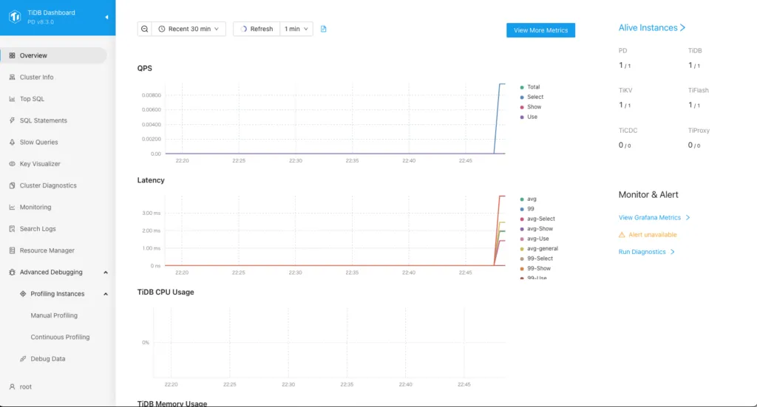Collapse the Advanced Debugging section chevron
757x407 pixels.
pos(106,273)
